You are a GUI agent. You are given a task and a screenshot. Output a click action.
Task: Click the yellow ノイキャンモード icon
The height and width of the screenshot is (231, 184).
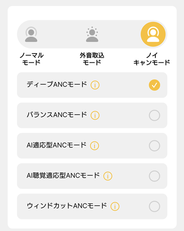click(x=153, y=34)
